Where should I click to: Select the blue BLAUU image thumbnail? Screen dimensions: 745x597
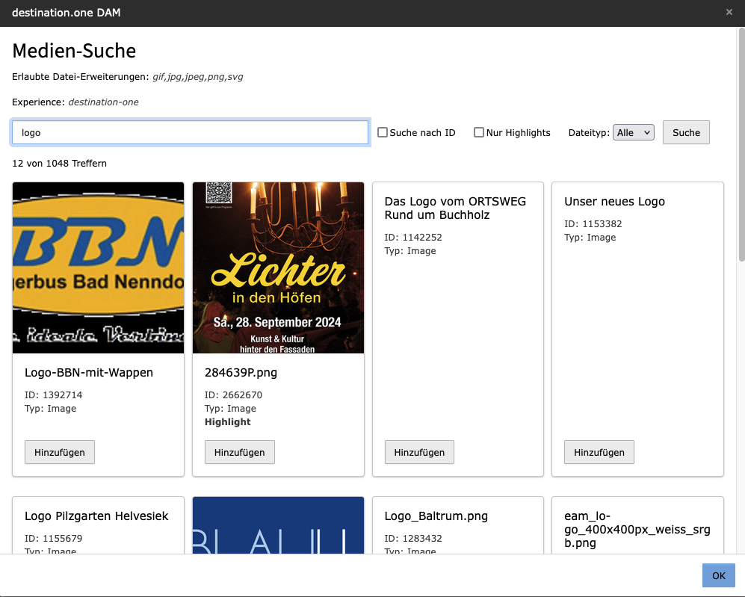[x=279, y=525]
